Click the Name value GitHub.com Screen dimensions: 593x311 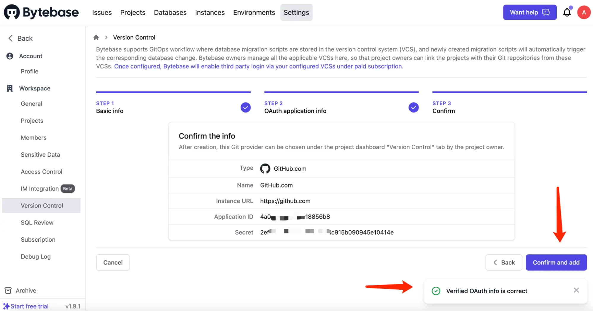click(x=276, y=185)
